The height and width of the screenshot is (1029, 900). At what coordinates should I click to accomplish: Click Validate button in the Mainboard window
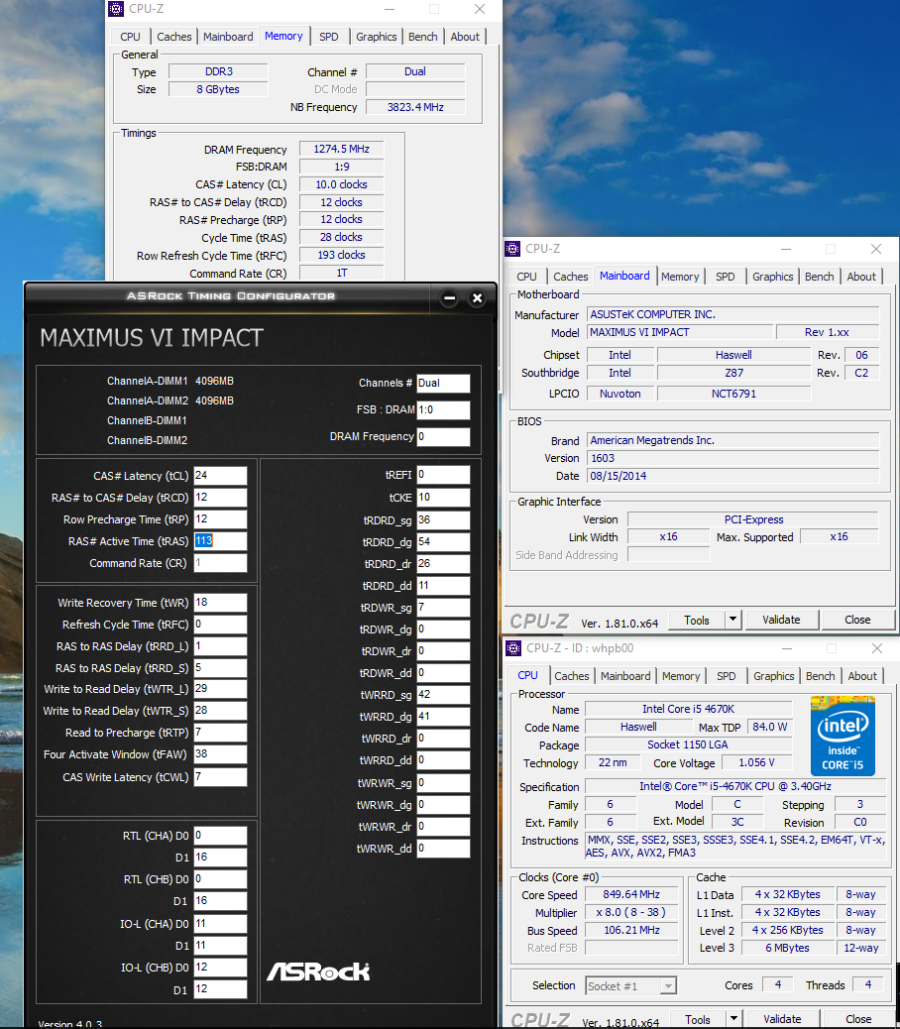click(x=781, y=620)
